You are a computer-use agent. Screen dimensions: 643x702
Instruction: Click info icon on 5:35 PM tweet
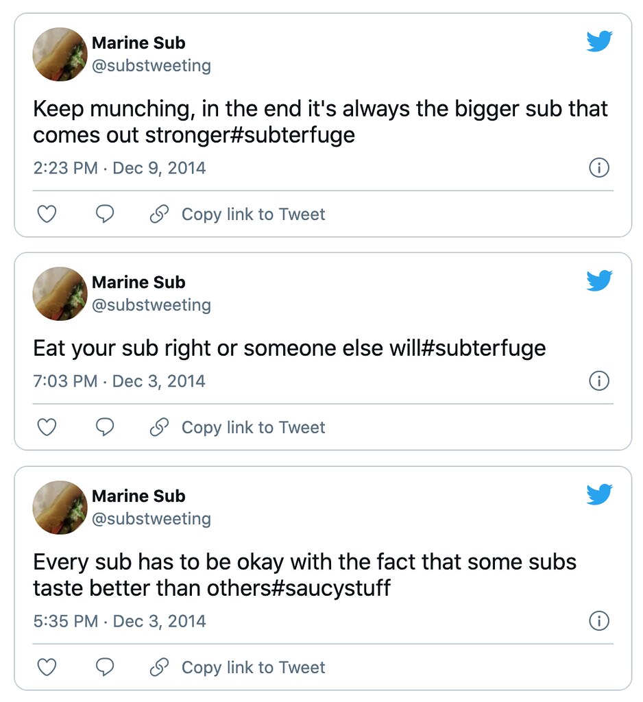tap(599, 621)
